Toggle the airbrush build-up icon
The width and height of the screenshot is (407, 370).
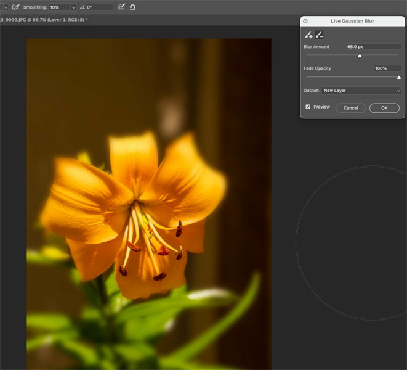click(15, 7)
